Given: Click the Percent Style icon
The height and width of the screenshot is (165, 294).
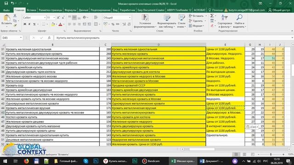Looking at the screenshot, I should (x=113, y=24).
